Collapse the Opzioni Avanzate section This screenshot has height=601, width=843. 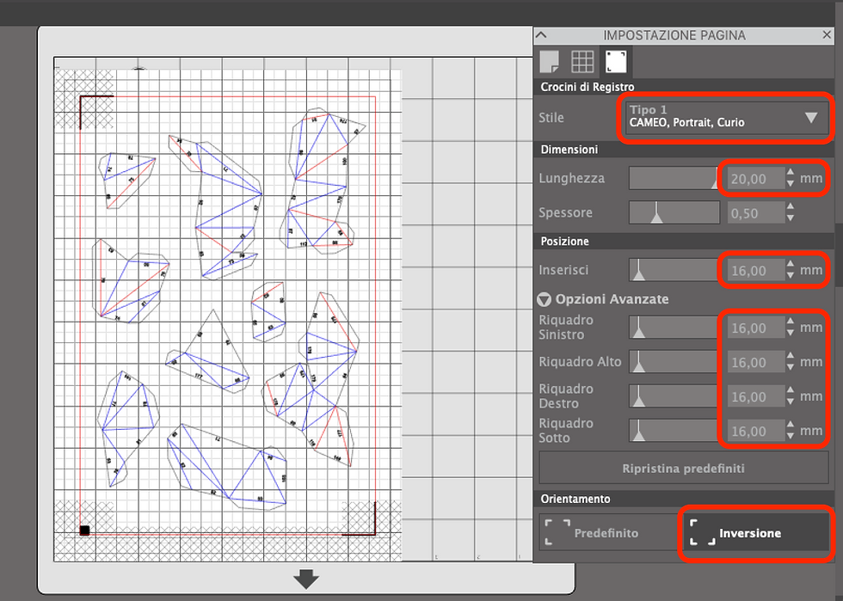(544, 299)
